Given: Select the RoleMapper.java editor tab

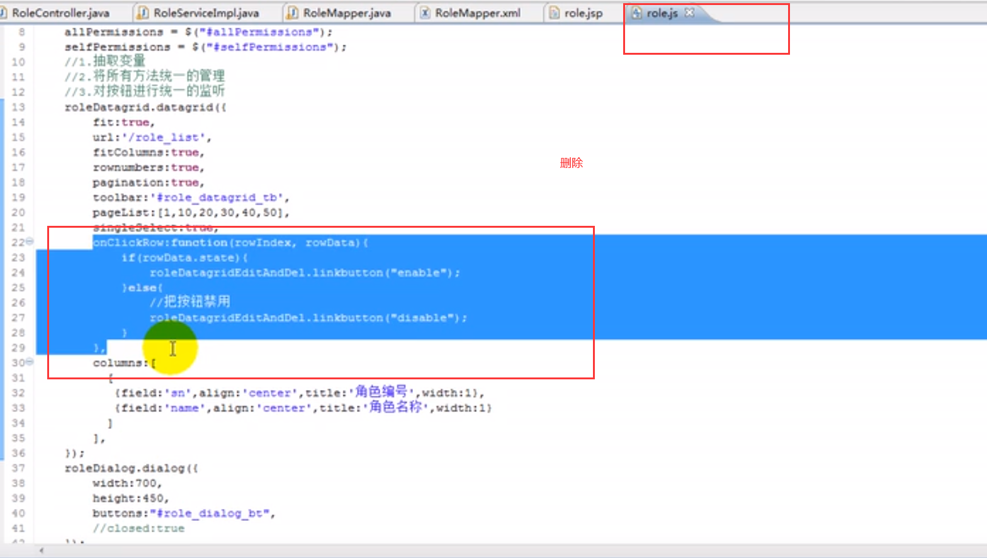Looking at the screenshot, I should coord(346,13).
